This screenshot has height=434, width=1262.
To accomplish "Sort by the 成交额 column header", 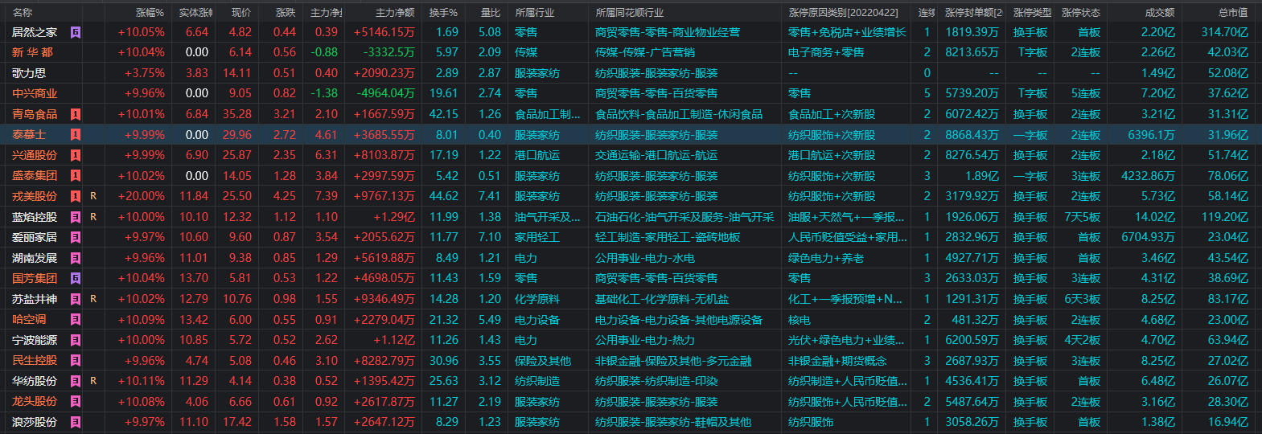I will coord(1160,12).
